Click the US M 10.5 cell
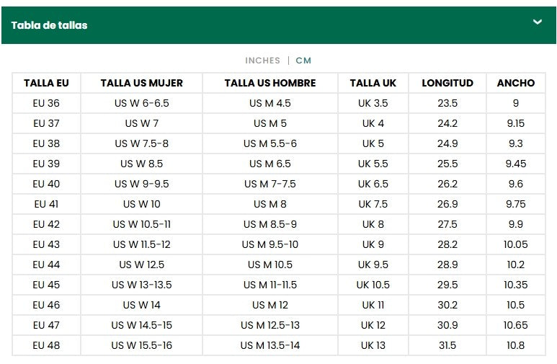This screenshot has width=557, height=364. tap(270, 265)
